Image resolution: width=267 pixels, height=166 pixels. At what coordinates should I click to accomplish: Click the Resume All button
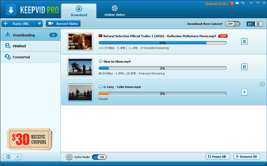click(x=247, y=156)
